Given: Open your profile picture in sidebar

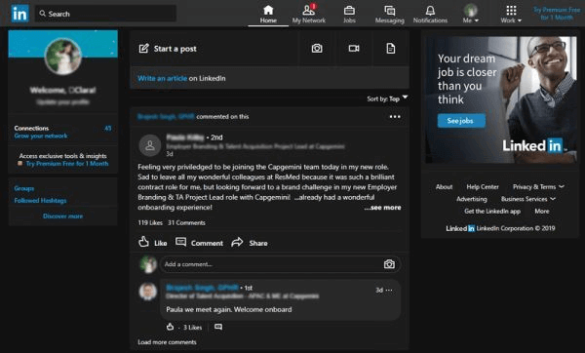Looking at the screenshot, I should [x=62, y=57].
